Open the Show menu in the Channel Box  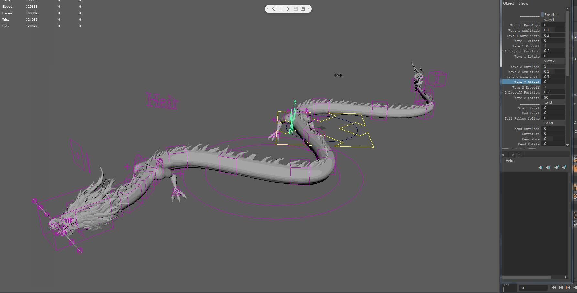click(x=523, y=3)
